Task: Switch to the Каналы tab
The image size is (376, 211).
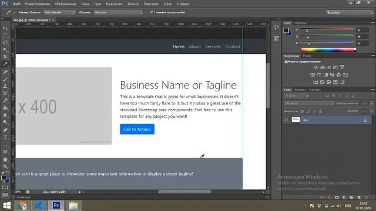Action: tap(300, 90)
